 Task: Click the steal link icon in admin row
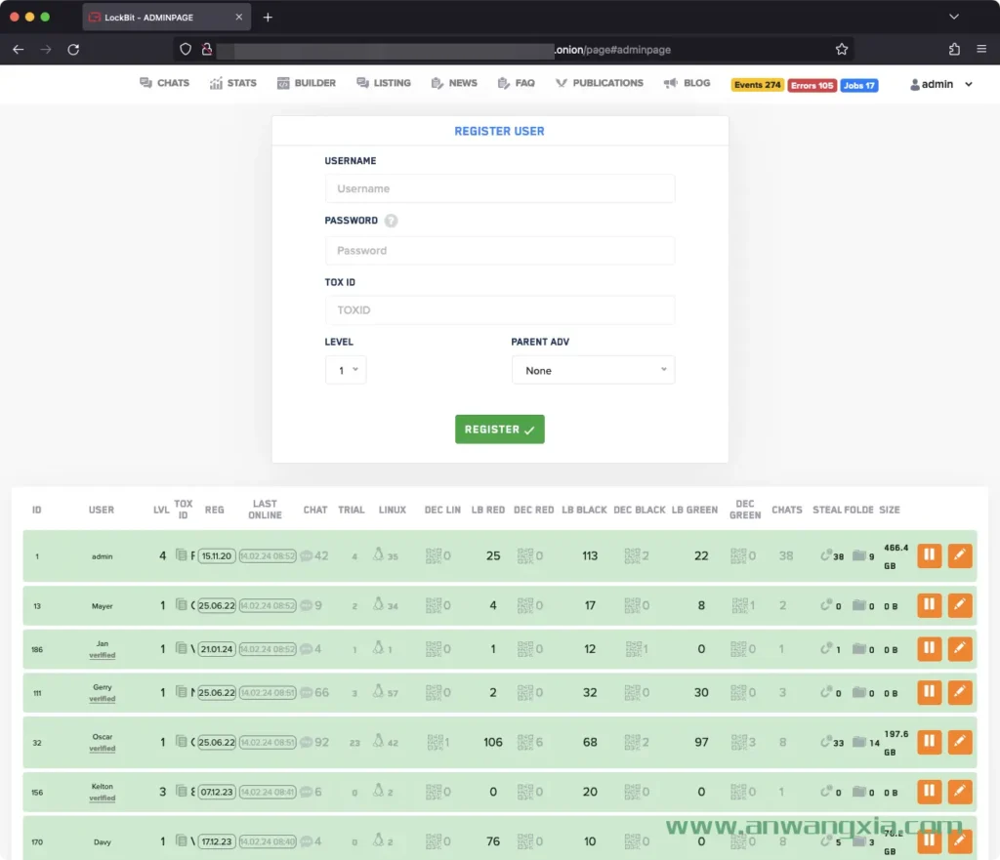point(826,554)
